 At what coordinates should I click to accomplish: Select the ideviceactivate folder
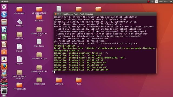pyautogui.click(x=19, y=86)
